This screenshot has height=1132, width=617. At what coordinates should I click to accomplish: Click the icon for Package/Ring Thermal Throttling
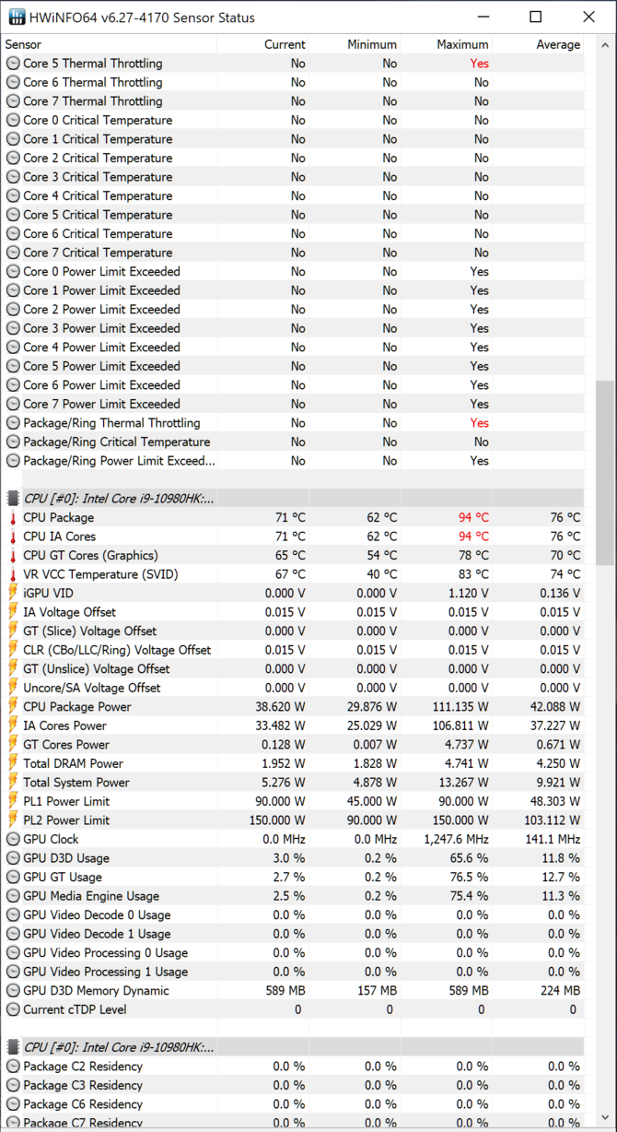pyautogui.click(x=13, y=423)
